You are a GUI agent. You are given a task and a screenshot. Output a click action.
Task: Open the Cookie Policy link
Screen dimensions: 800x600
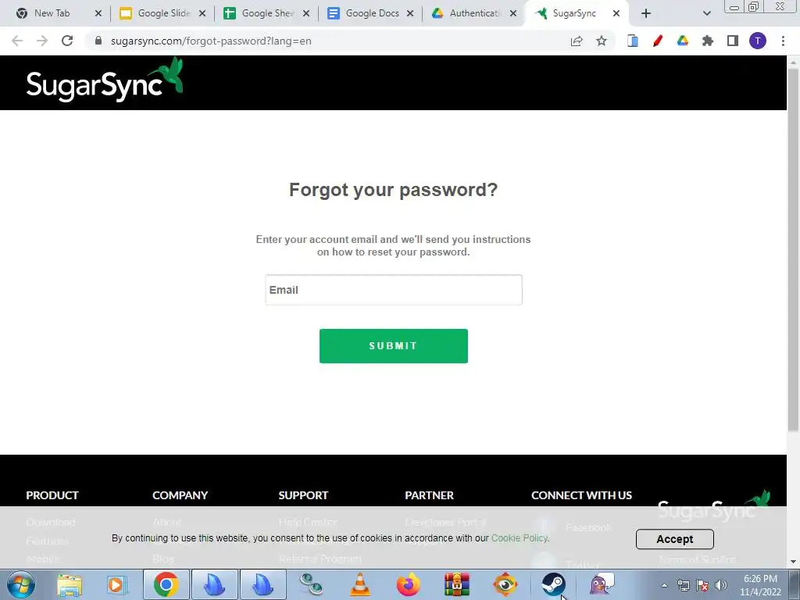[x=520, y=537]
